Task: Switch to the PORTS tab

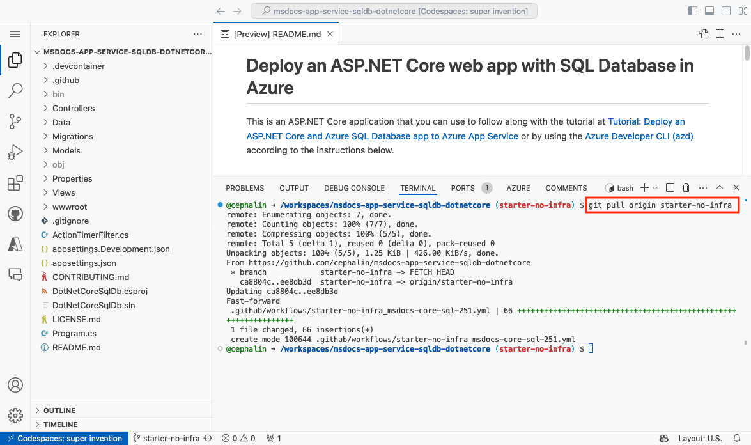Action: click(x=461, y=187)
